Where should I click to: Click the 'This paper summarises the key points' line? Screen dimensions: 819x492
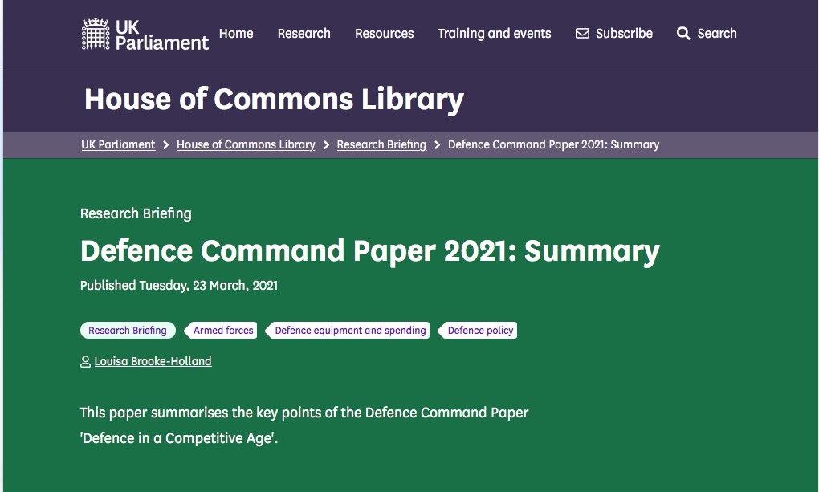tap(304, 413)
